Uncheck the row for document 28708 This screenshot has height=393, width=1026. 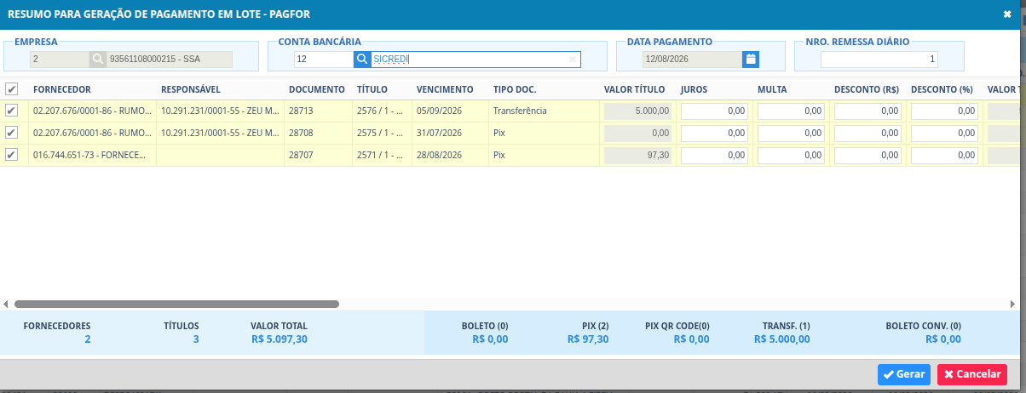(x=11, y=133)
